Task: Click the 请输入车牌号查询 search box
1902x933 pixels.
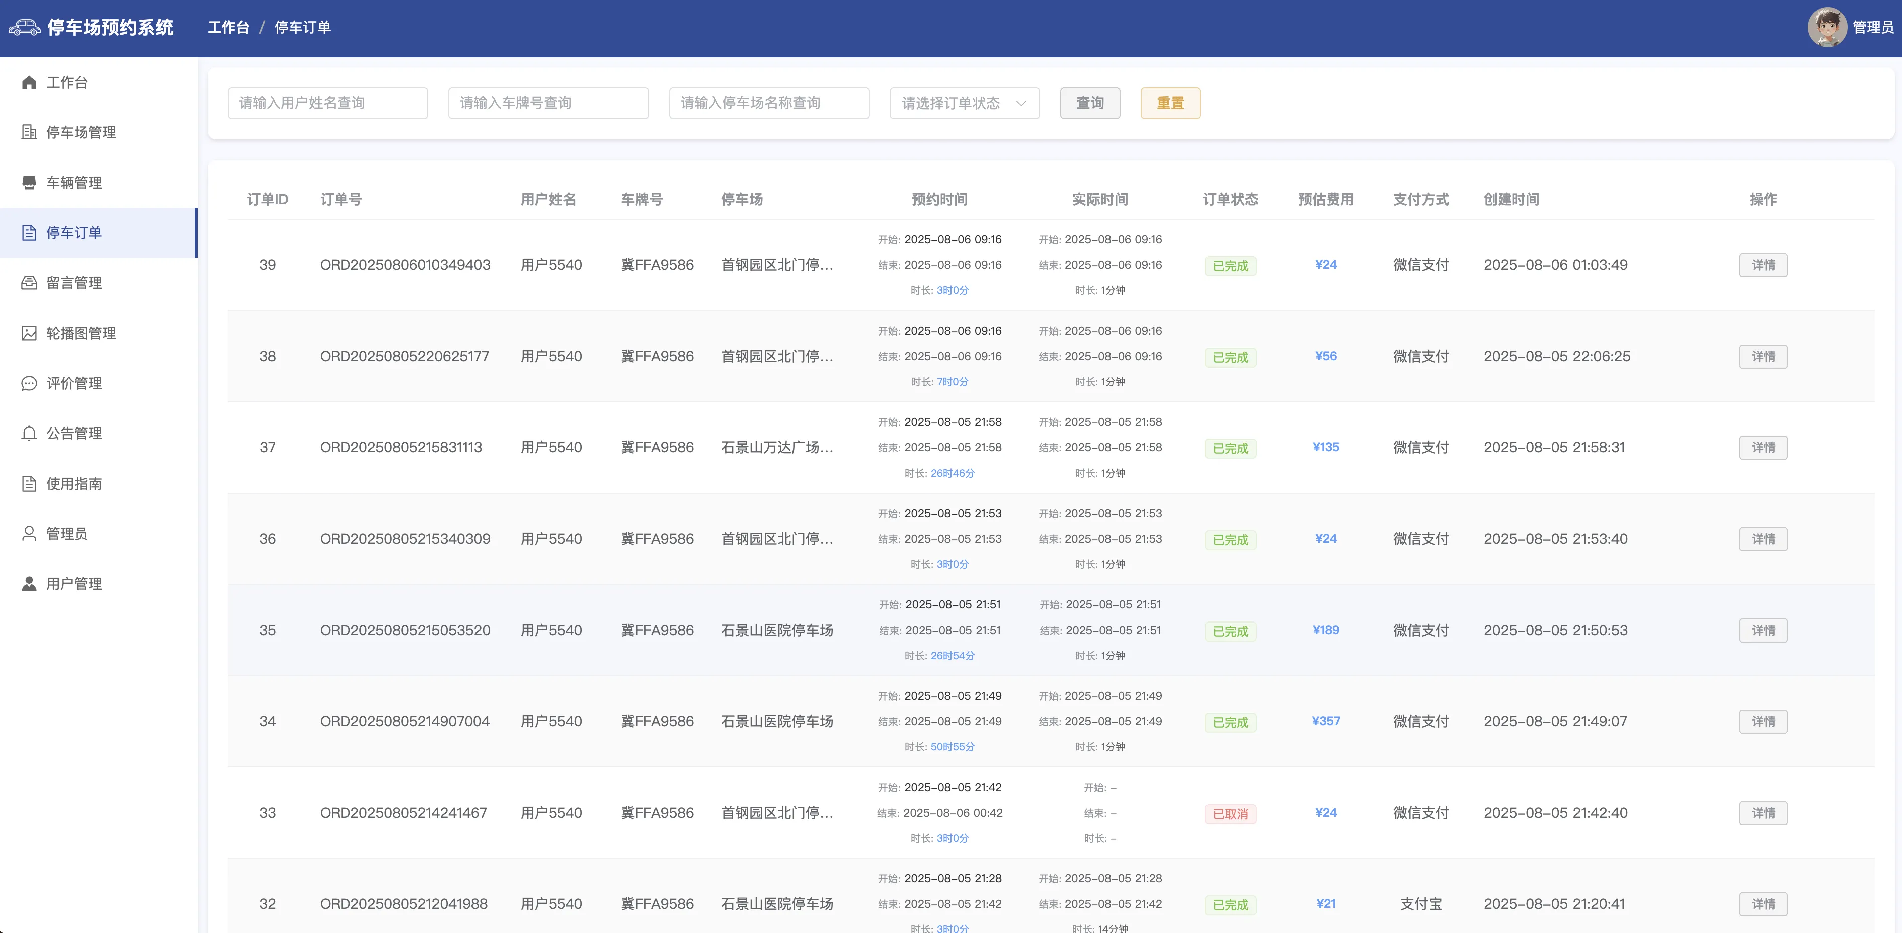Action: pyautogui.click(x=548, y=103)
